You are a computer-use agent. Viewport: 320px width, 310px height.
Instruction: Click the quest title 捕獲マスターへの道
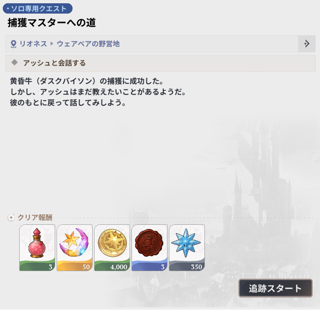(51, 22)
